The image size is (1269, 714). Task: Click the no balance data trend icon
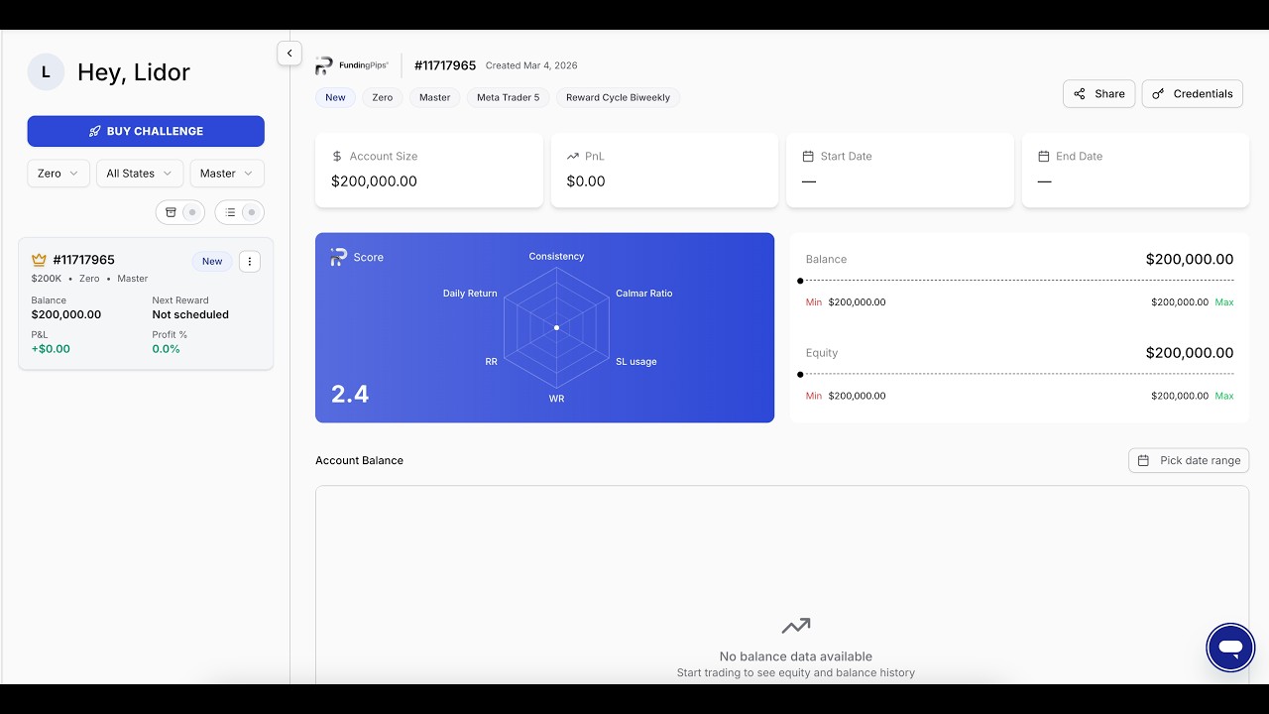[796, 626]
